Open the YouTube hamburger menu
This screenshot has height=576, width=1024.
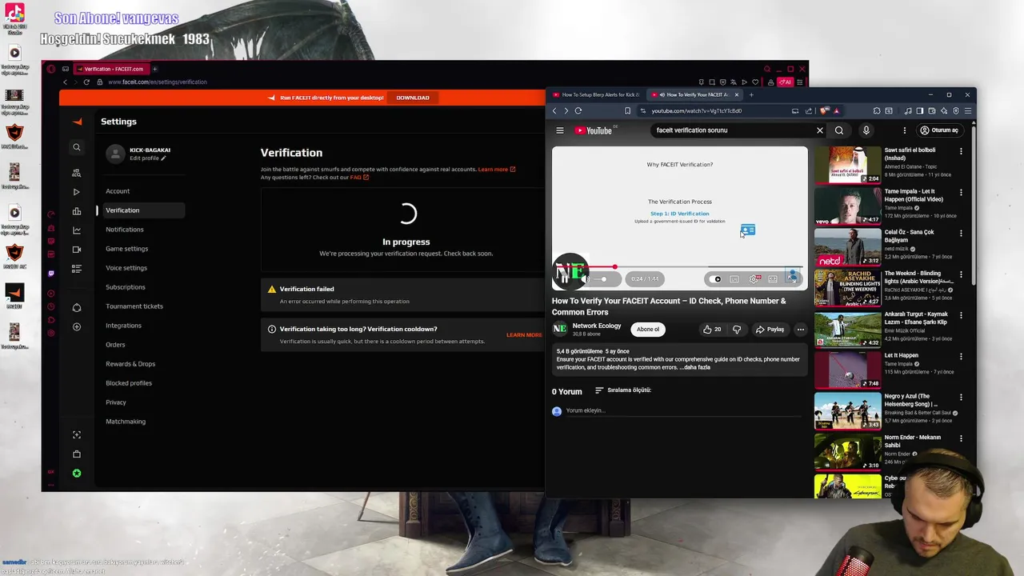point(560,130)
